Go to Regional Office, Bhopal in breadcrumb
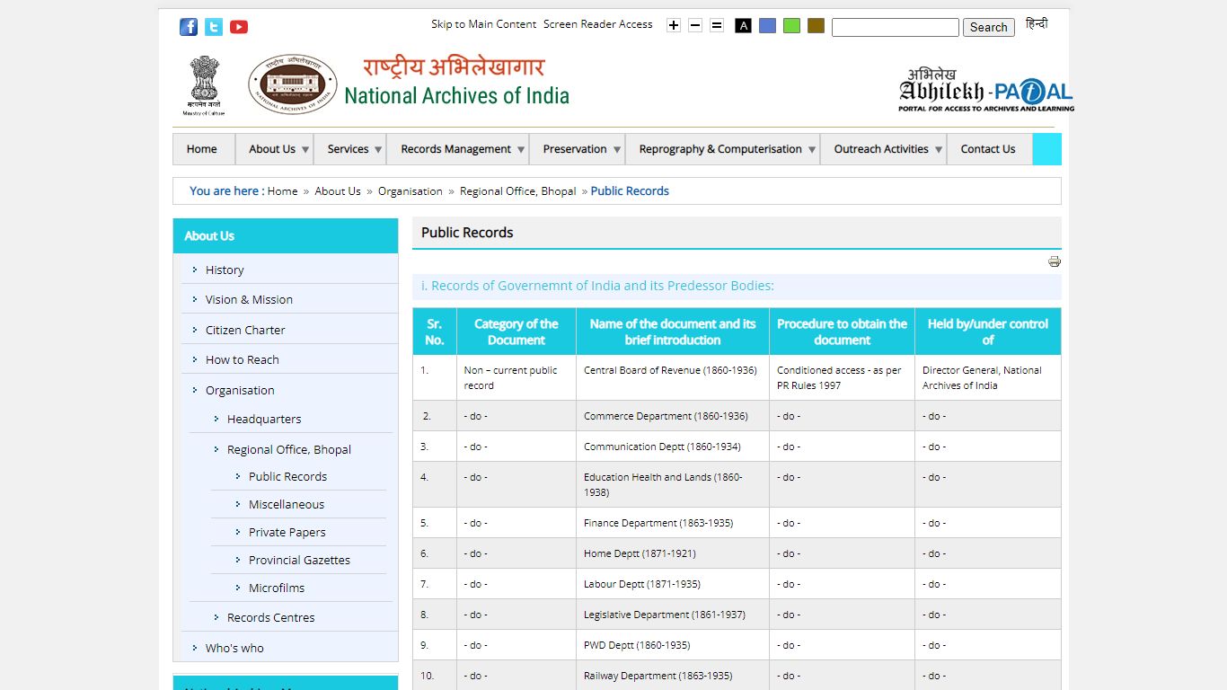 click(518, 190)
